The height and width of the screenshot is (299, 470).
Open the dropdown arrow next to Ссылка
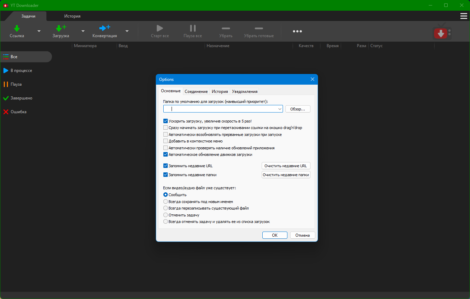coord(39,31)
